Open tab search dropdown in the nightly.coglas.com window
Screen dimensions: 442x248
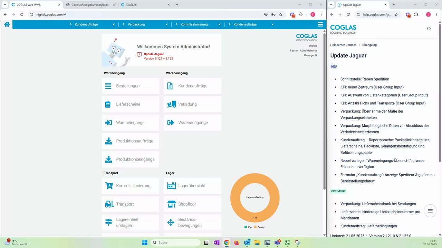coord(4,4)
